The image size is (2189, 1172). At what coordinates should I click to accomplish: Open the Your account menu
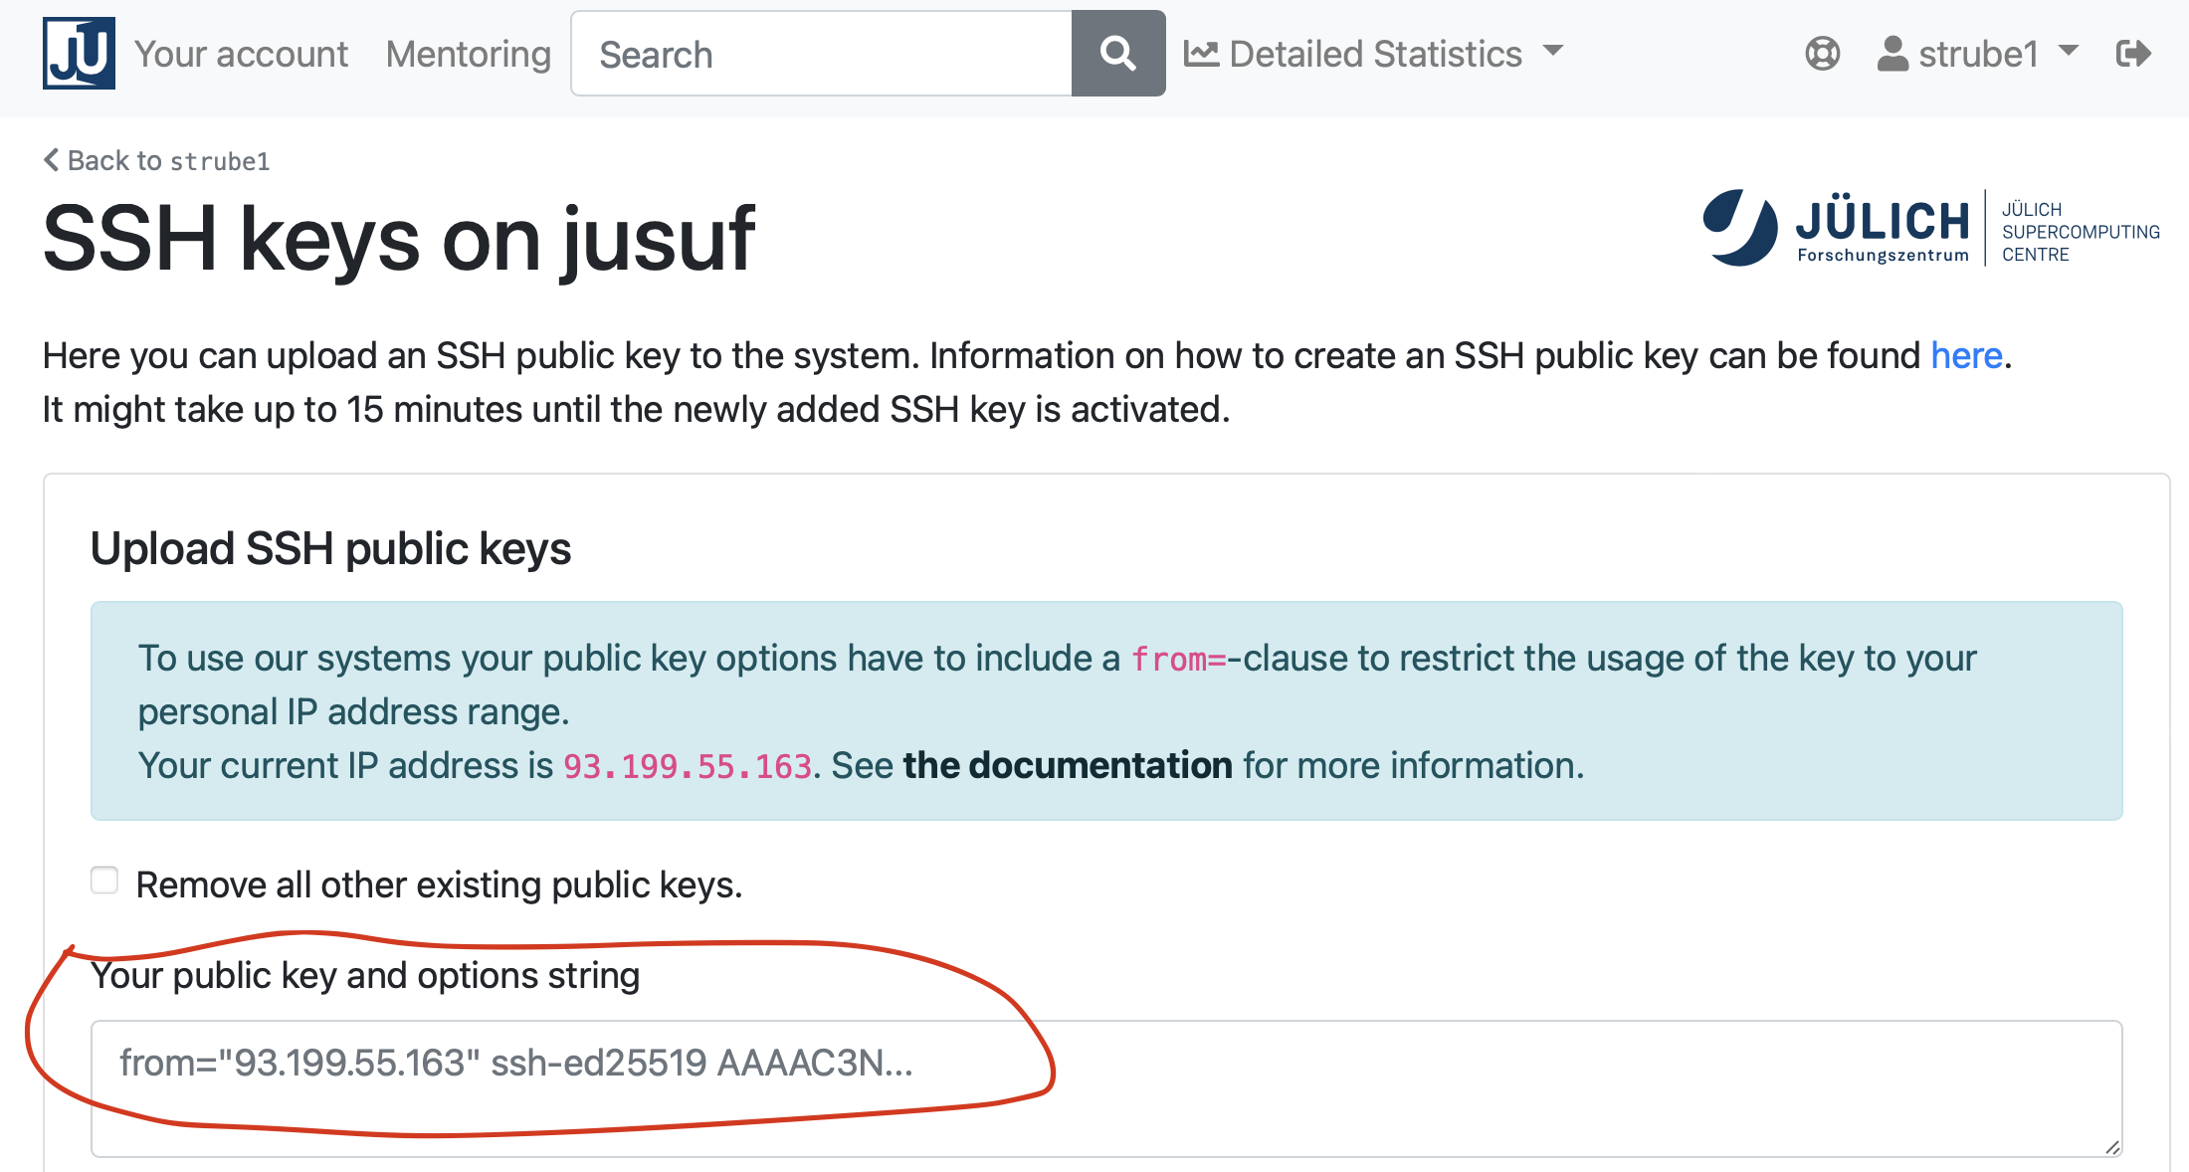click(241, 54)
